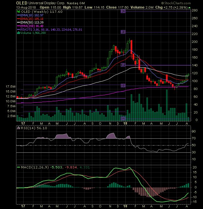Click the 2.5M volume axis label
Viewport: 203px width, 209px height.
click(11, 116)
